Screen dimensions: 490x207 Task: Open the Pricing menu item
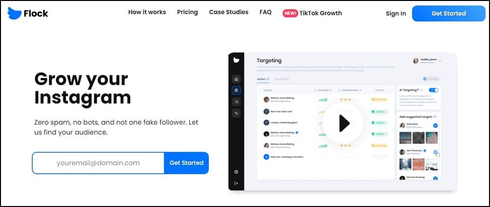click(x=188, y=12)
